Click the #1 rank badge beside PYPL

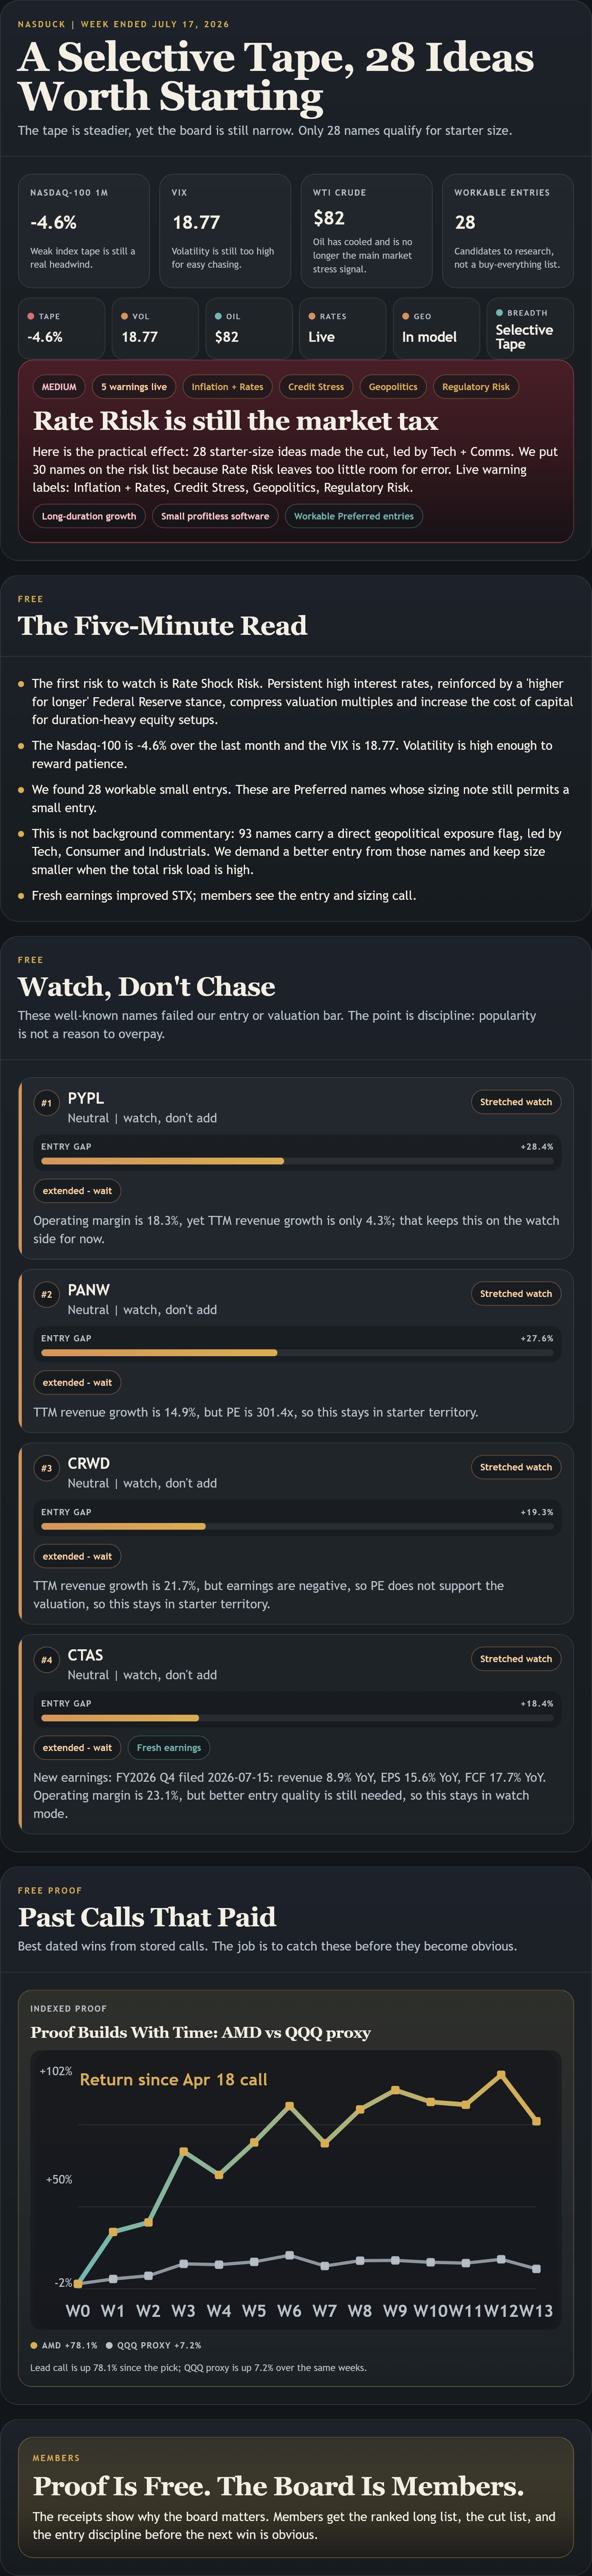pyautogui.click(x=46, y=1103)
